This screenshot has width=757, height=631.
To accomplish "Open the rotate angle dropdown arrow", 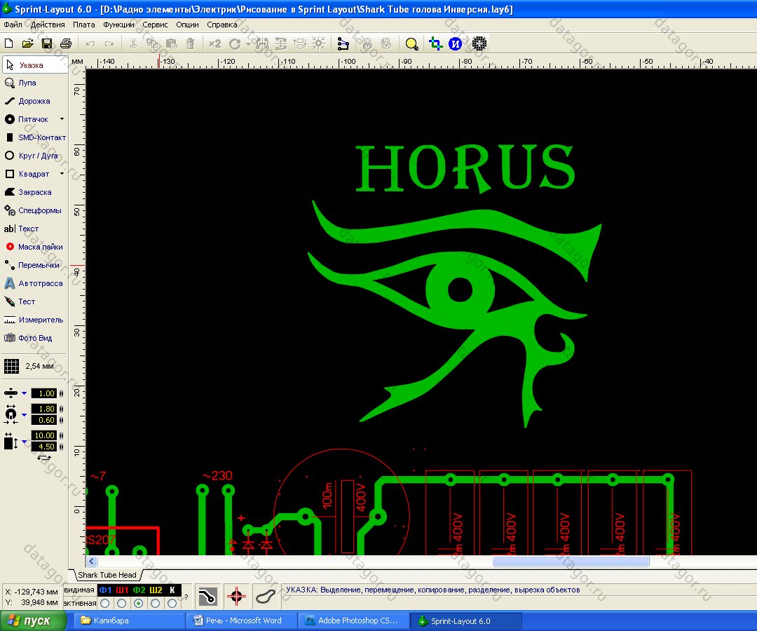I will click(247, 44).
